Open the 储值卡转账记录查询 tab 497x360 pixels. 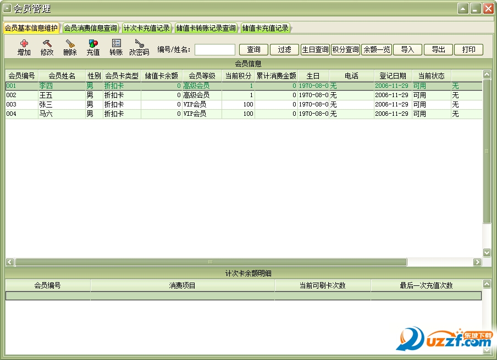click(206, 28)
